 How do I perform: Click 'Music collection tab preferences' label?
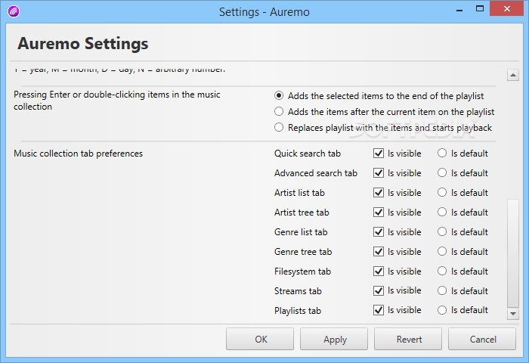79,154
